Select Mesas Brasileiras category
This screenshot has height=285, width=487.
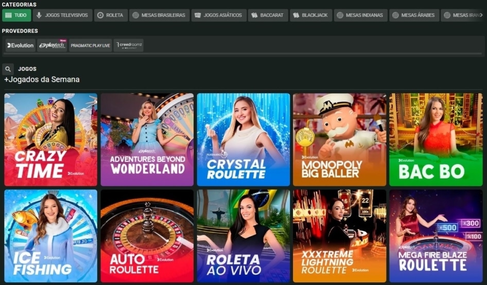(x=160, y=15)
